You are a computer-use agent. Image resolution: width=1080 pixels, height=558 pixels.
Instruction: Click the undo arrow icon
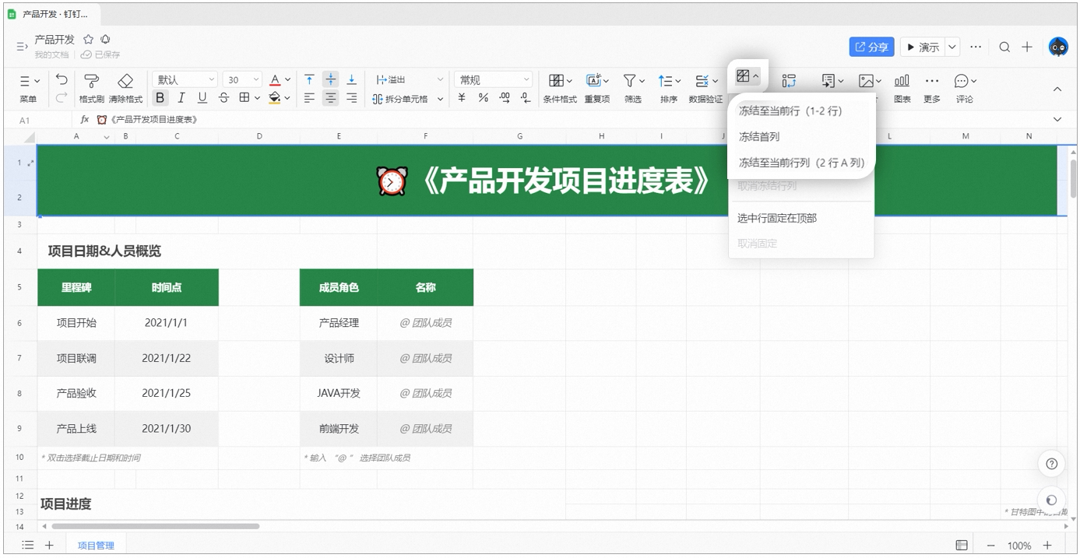[62, 79]
